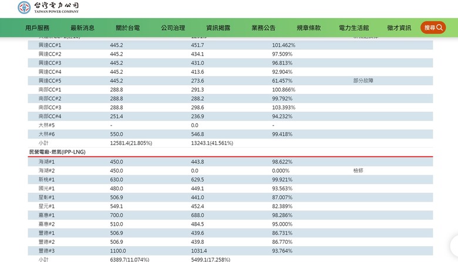The width and height of the screenshot is (458, 262).
Task: Select the 海湖#2 row name
Action: [46, 171]
